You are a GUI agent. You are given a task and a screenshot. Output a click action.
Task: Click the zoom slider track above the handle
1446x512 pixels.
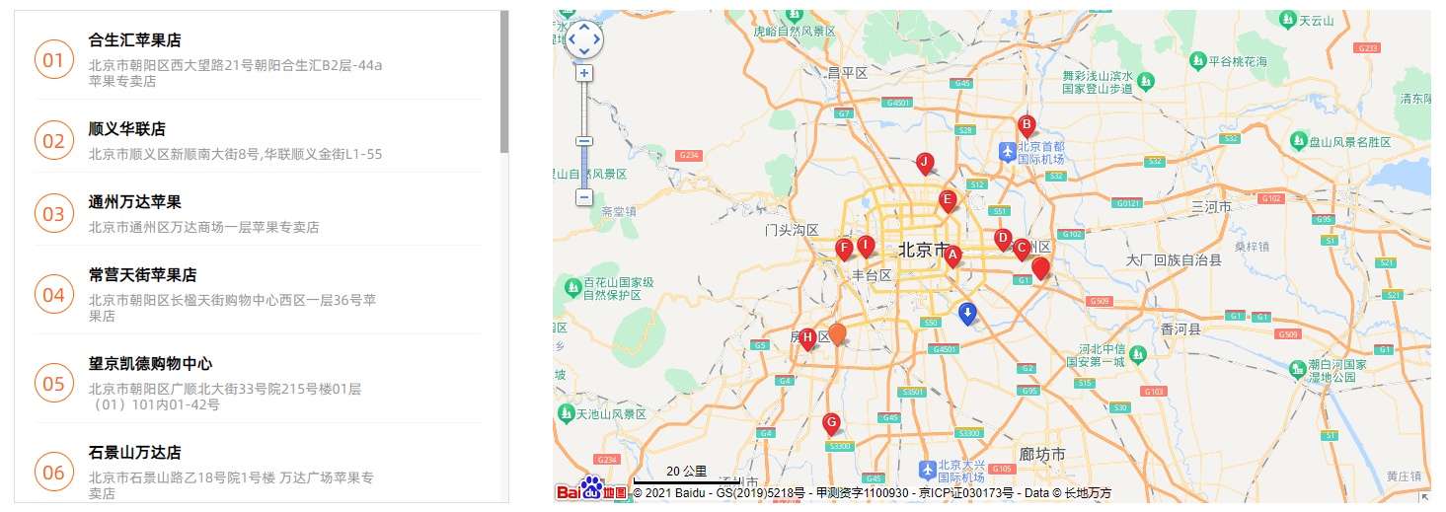[x=584, y=109]
